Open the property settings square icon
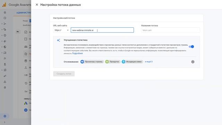The height and width of the screenshot is (125, 222). (26, 39)
